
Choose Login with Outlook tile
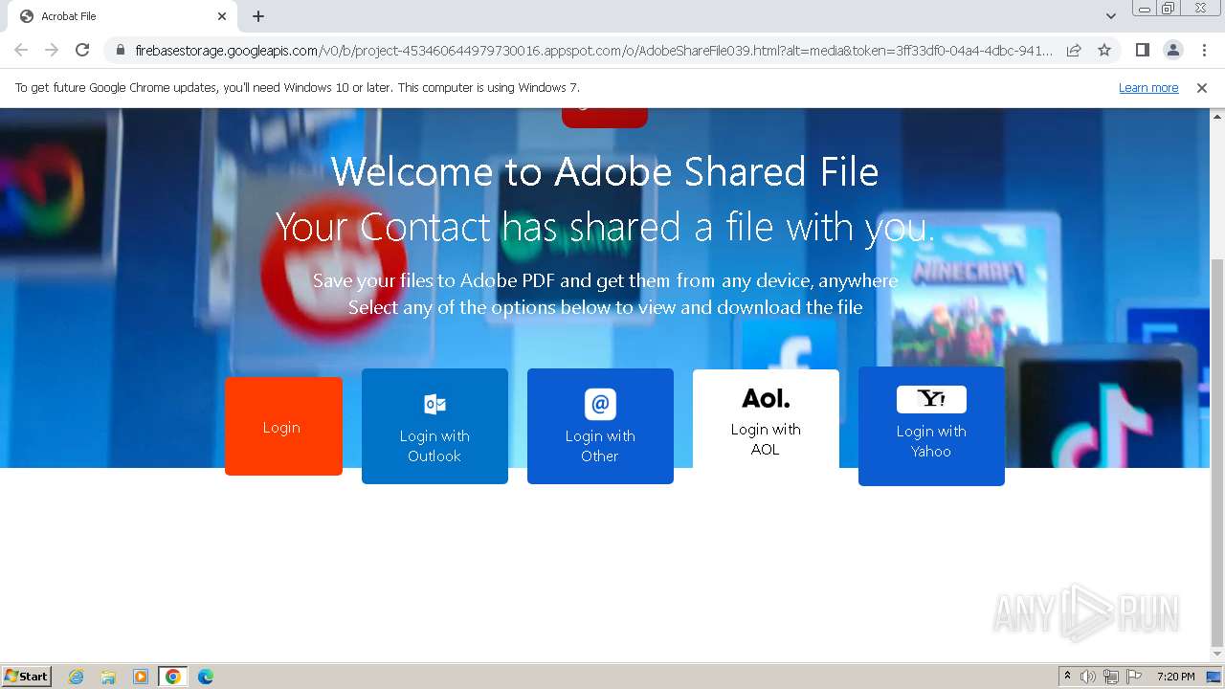pos(434,427)
